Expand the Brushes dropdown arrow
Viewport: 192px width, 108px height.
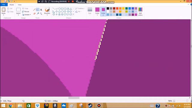point(47,15)
